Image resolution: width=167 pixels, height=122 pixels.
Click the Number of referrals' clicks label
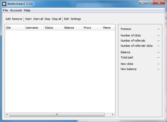[137, 46]
